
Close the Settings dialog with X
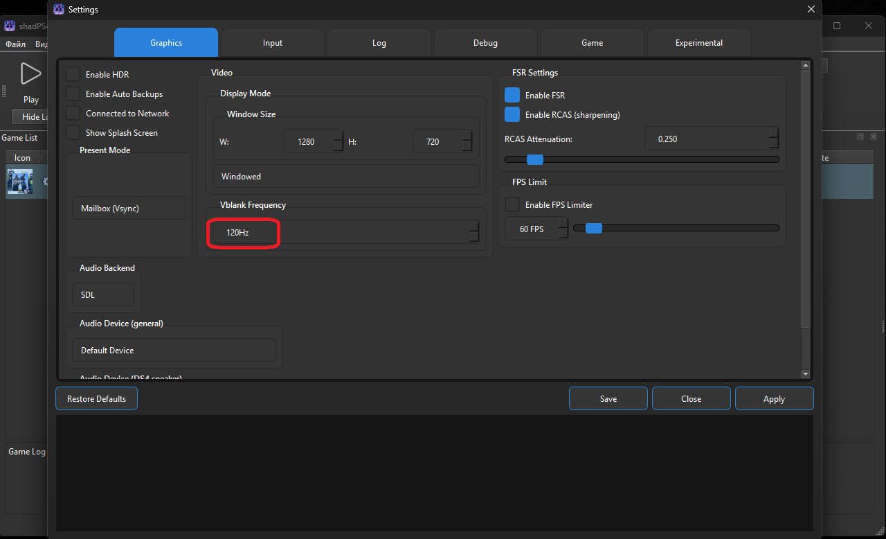811,9
